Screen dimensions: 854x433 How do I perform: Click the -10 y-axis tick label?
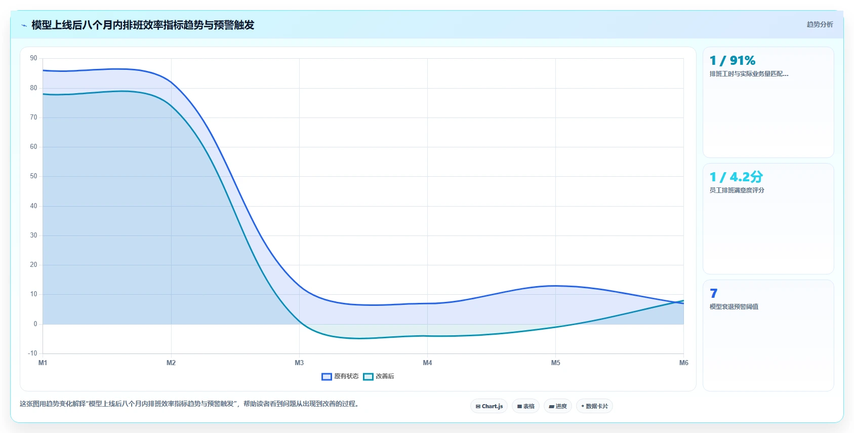32,353
